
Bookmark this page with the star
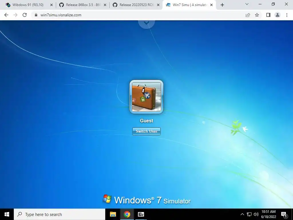tap(257, 15)
